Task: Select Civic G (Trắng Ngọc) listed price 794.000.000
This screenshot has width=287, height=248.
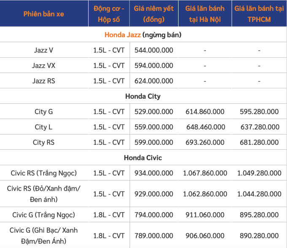Action: tap(154, 215)
